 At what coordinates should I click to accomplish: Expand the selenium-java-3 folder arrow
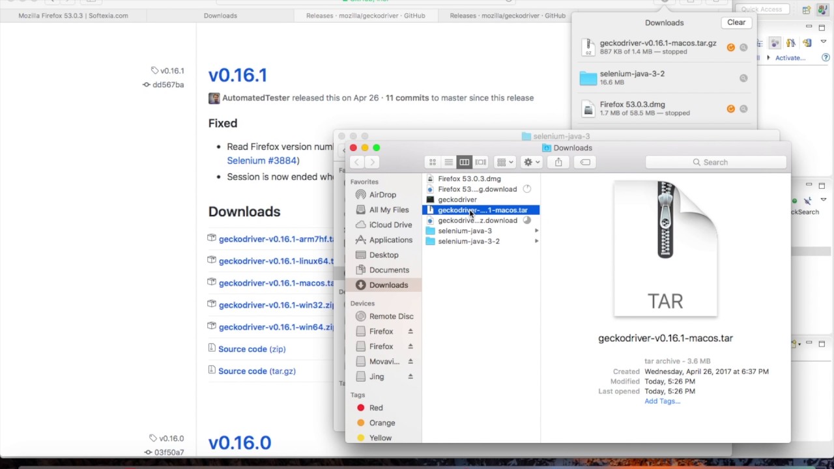536,231
